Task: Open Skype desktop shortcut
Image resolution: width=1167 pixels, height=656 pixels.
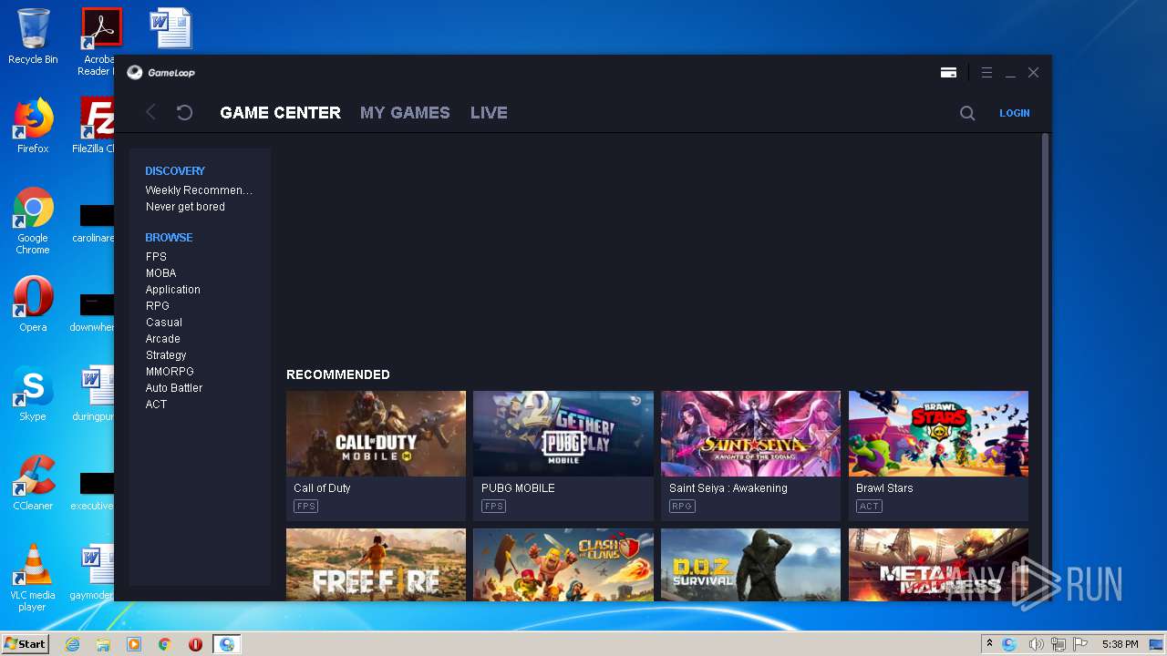Action: (x=33, y=394)
